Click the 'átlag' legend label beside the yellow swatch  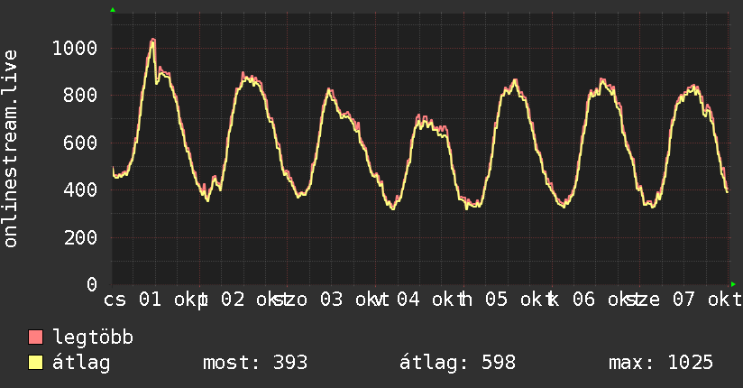click(x=81, y=363)
